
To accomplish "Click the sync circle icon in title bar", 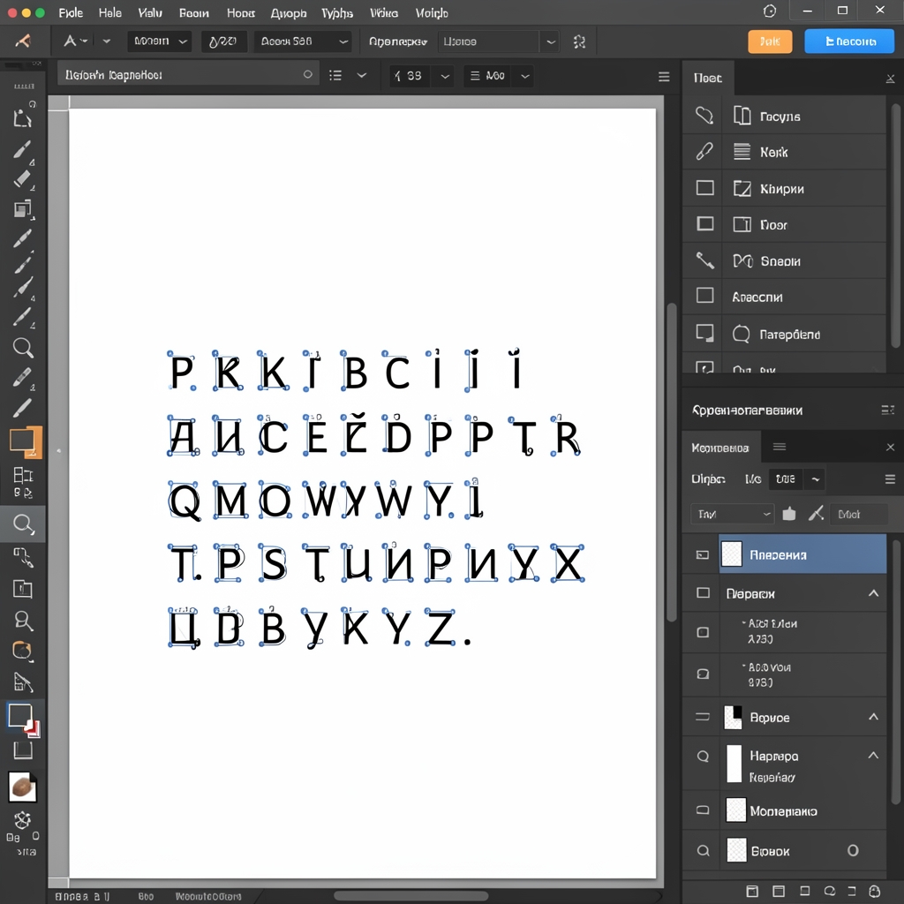I will pyautogui.click(x=770, y=11).
